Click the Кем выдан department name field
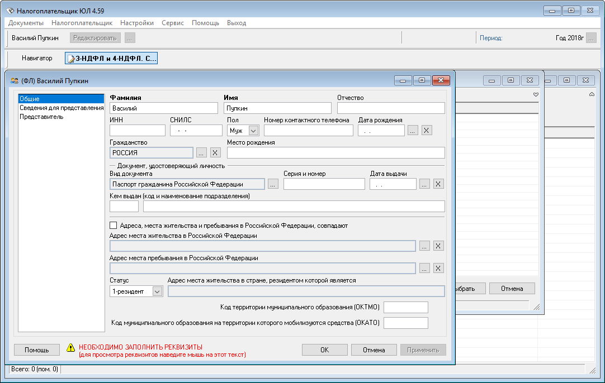The height and width of the screenshot is (383, 605). tap(294, 207)
